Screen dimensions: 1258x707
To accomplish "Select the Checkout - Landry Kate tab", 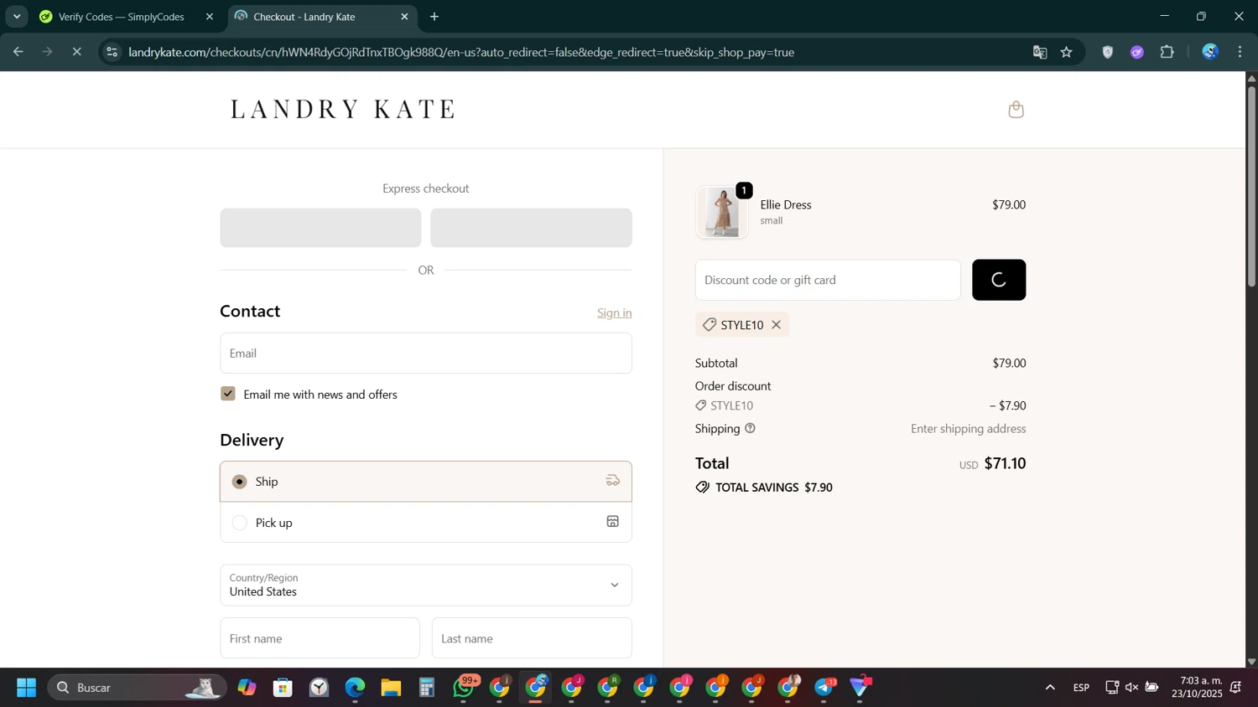I will 322,17.
